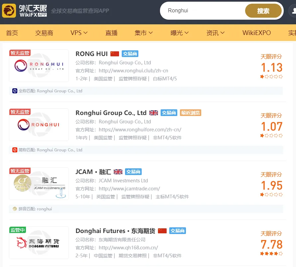Expand the 资讯 dropdown menu

(216, 33)
